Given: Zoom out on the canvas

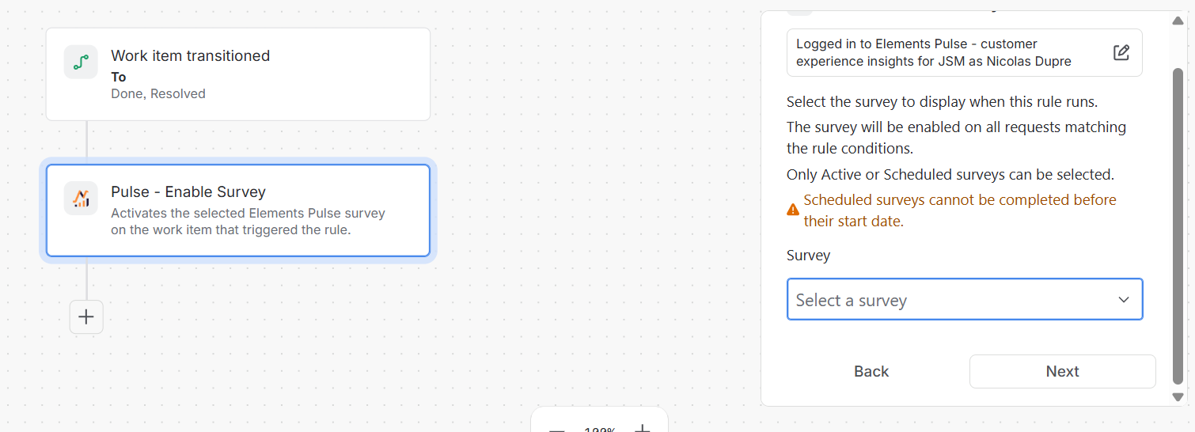Looking at the screenshot, I should click(x=557, y=429).
